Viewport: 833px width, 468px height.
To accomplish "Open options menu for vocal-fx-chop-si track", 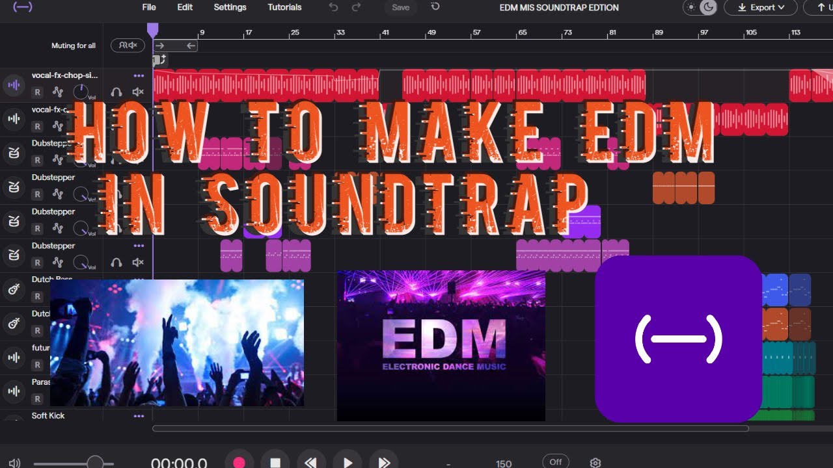I will pos(139,75).
